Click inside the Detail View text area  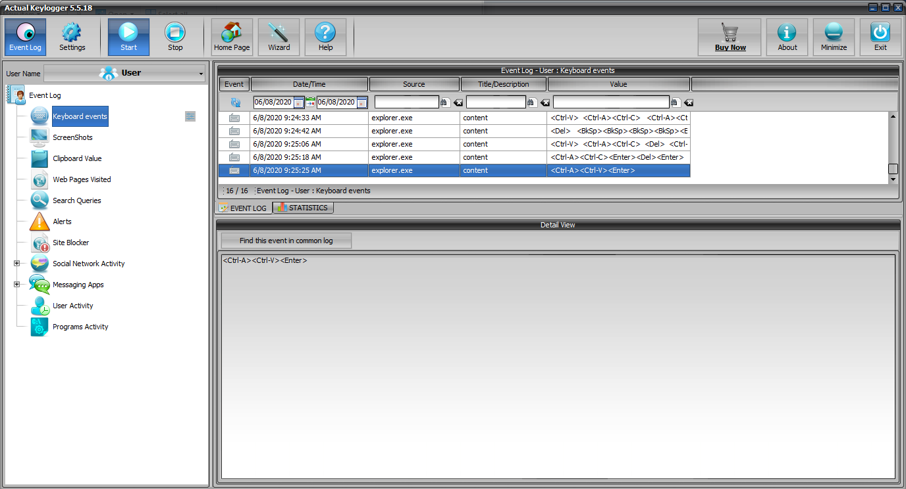[558, 367]
